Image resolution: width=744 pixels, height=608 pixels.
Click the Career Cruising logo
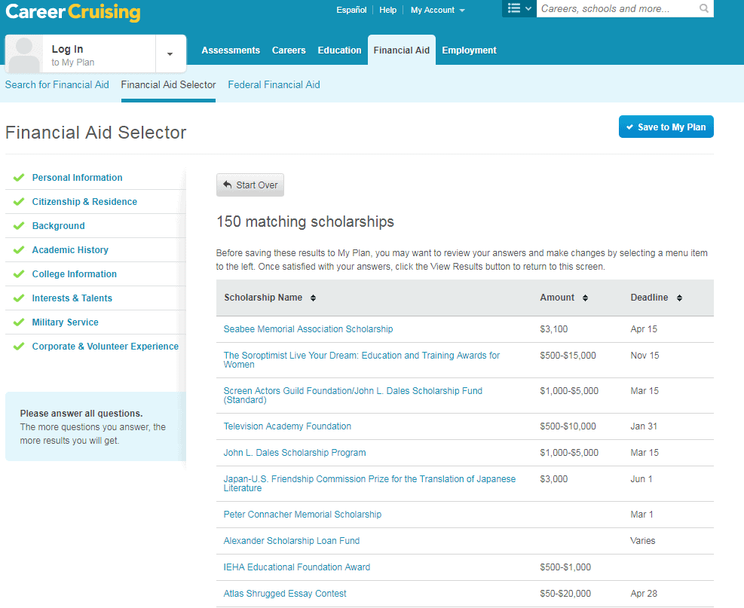73,12
